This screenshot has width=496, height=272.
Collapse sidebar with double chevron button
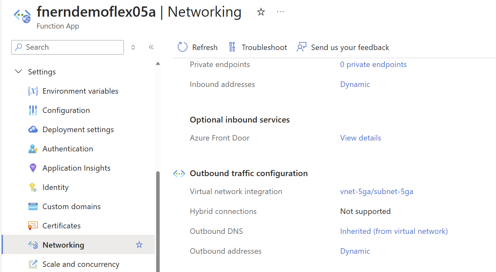151,47
